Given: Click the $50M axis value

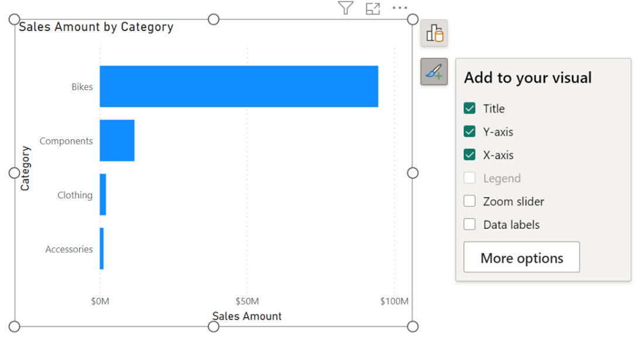Looking at the screenshot, I should click(x=247, y=301).
